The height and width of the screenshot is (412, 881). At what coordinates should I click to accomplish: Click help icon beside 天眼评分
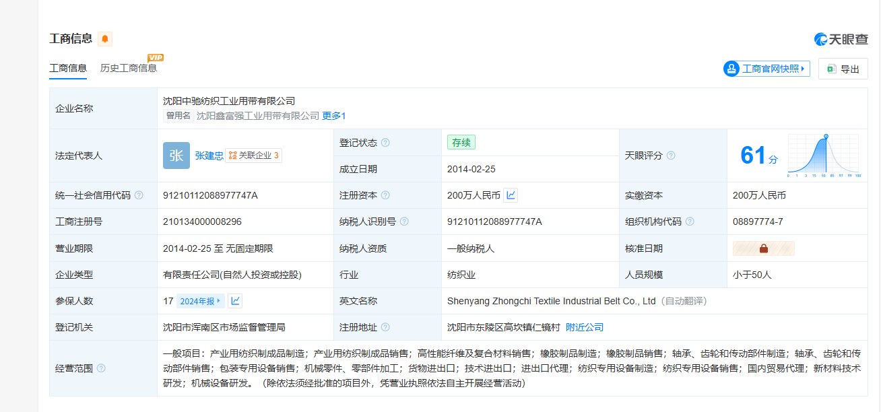point(671,156)
